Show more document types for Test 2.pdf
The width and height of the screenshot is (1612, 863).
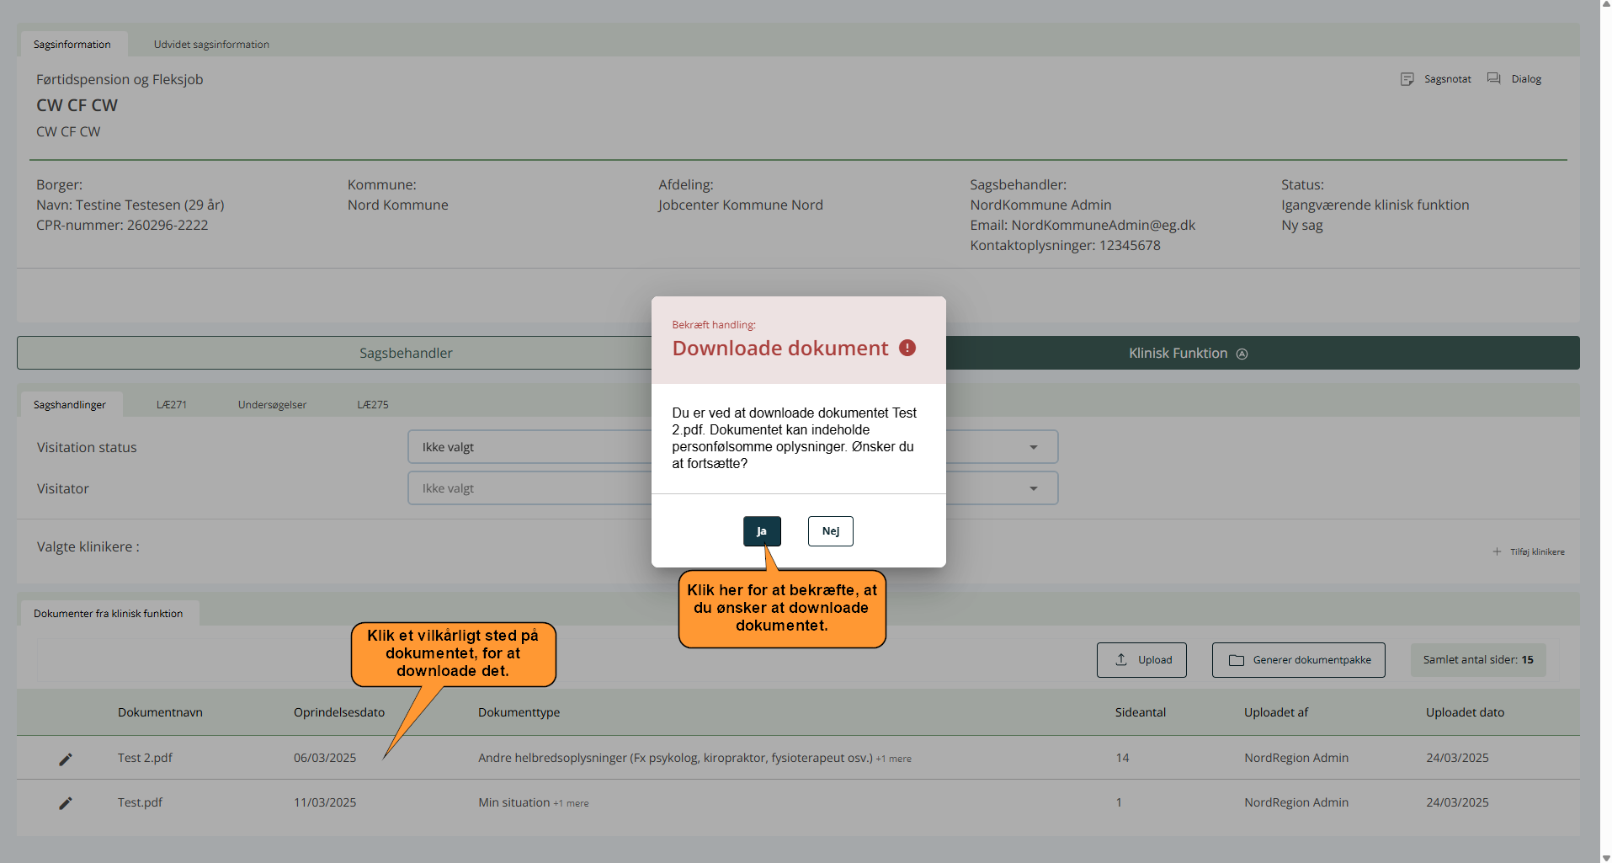coord(893,759)
